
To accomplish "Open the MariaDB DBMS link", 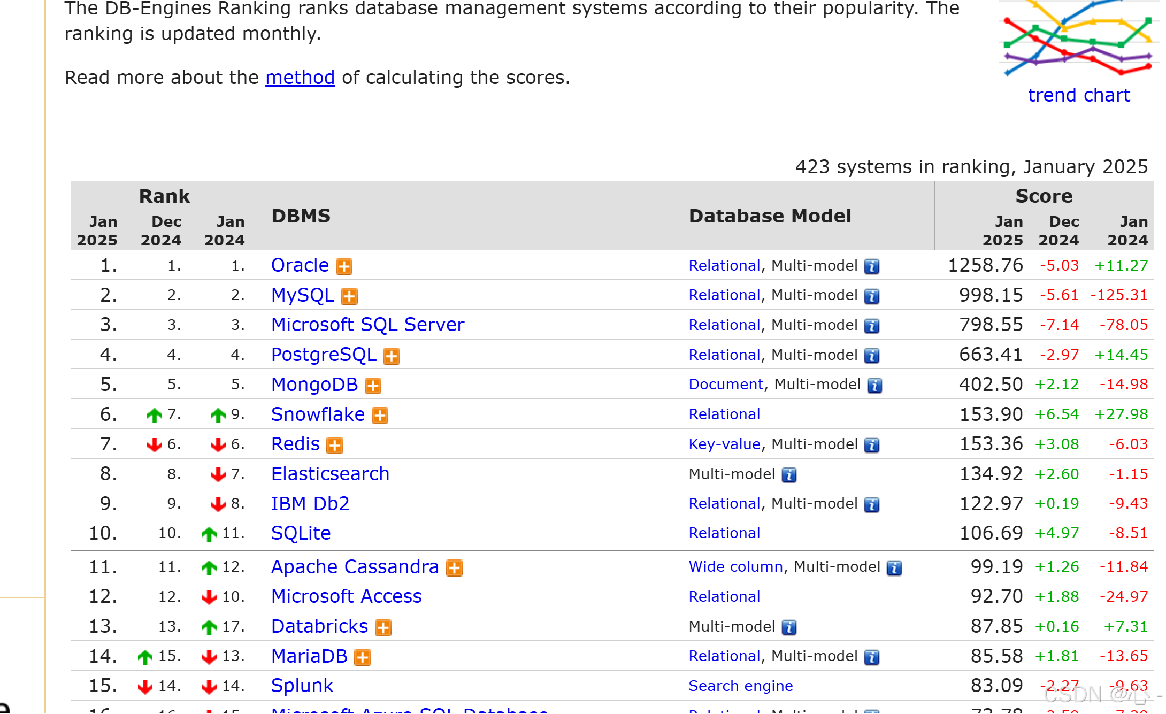I will coord(309,656).
